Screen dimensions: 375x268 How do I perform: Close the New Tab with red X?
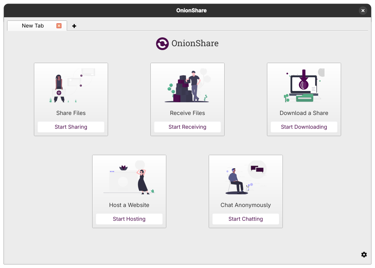click(59, 26)
